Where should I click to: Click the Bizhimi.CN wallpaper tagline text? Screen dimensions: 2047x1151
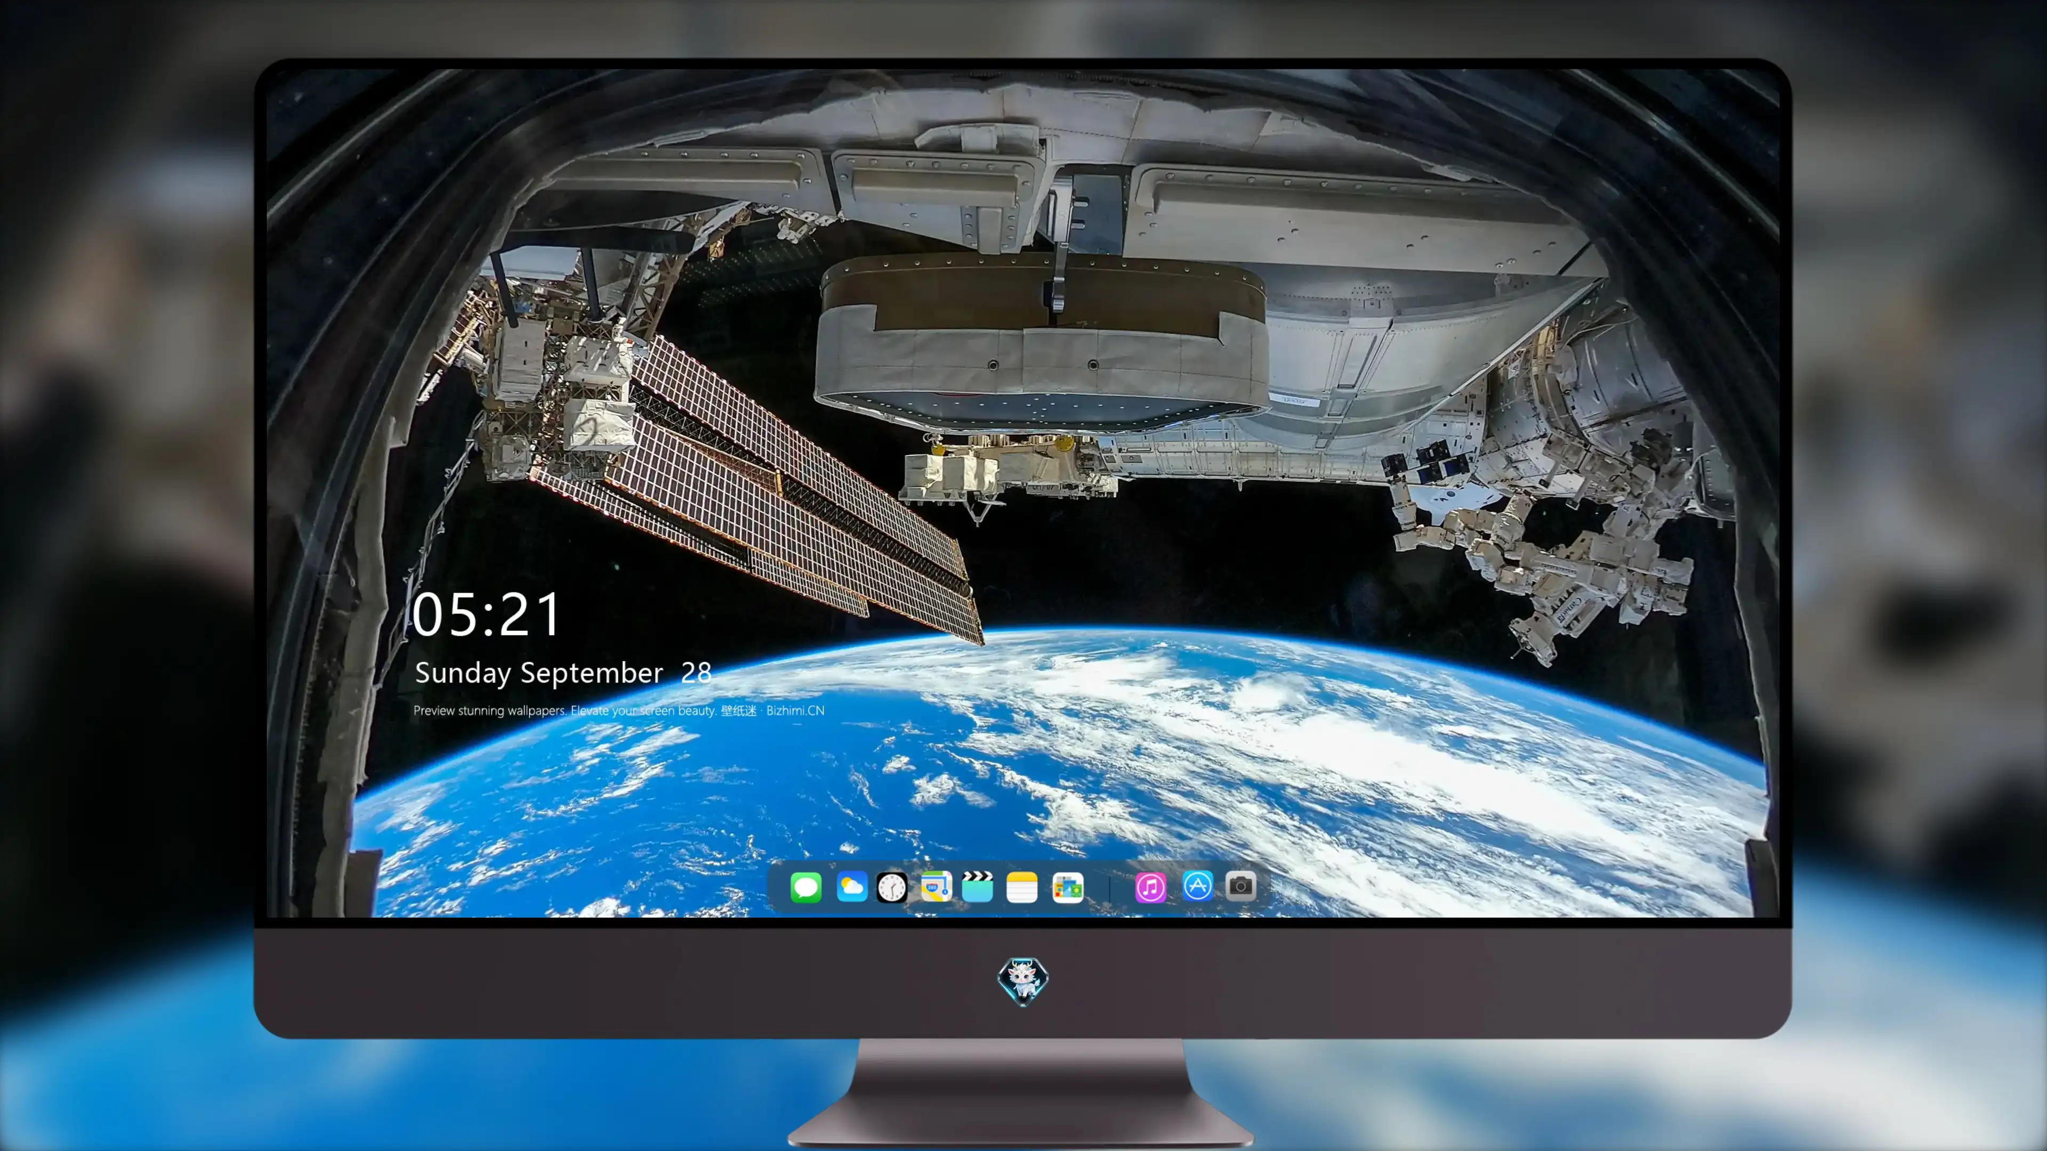click(x=619, y=710)
